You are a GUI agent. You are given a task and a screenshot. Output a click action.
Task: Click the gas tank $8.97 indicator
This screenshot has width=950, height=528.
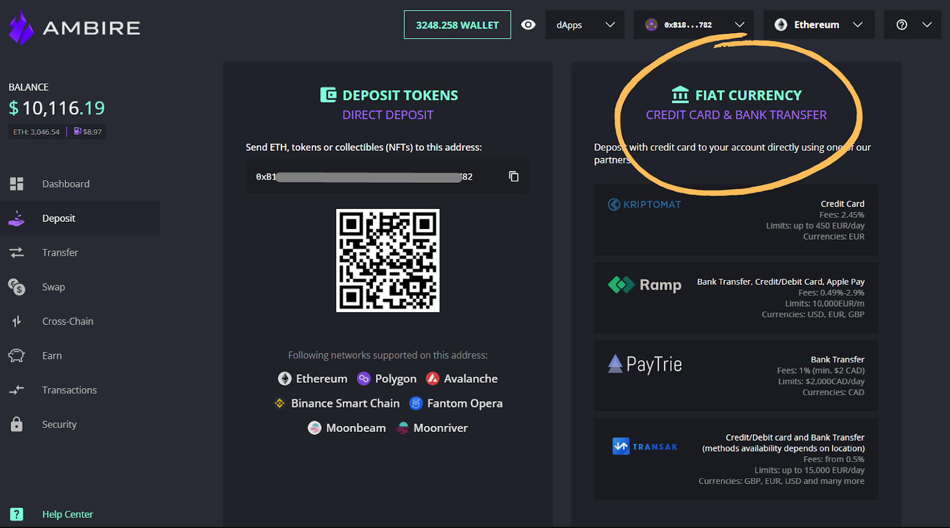[88, 132]
